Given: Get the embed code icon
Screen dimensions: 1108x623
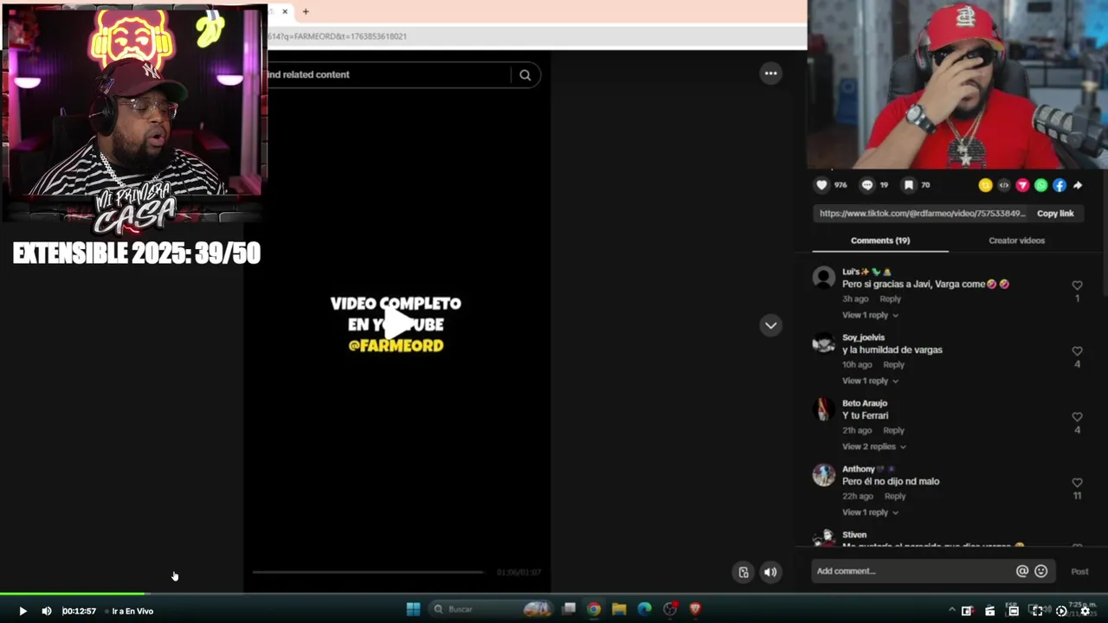Looking at the screenshot, I should (1004, 185).
